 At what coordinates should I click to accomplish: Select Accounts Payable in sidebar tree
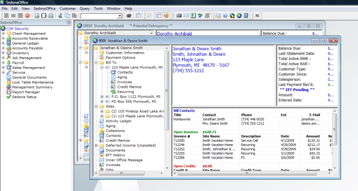[27, 48]
